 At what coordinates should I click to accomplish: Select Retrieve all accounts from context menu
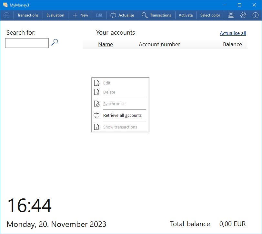(122, 115)
